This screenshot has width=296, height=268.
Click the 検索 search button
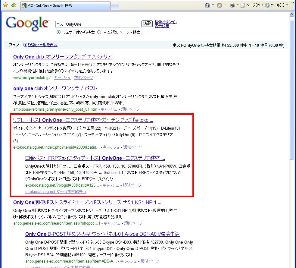(x=147, y=24)
